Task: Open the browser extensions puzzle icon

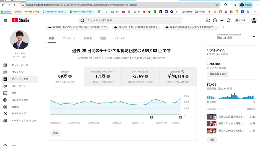Action: [225, 5]
